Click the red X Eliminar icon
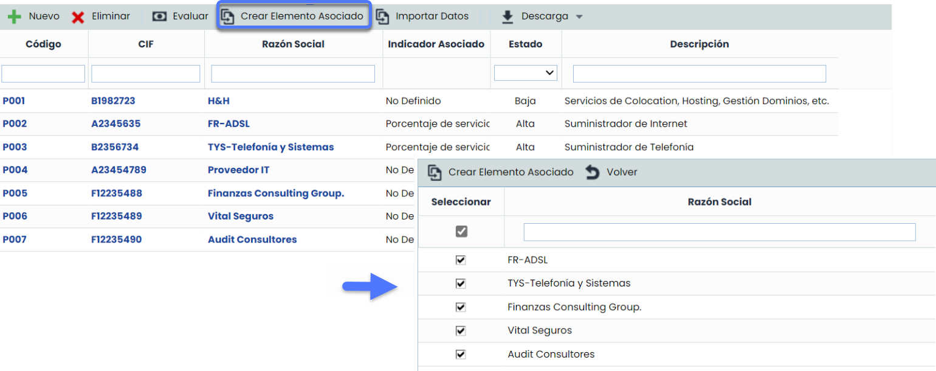 tap(78, 17)
